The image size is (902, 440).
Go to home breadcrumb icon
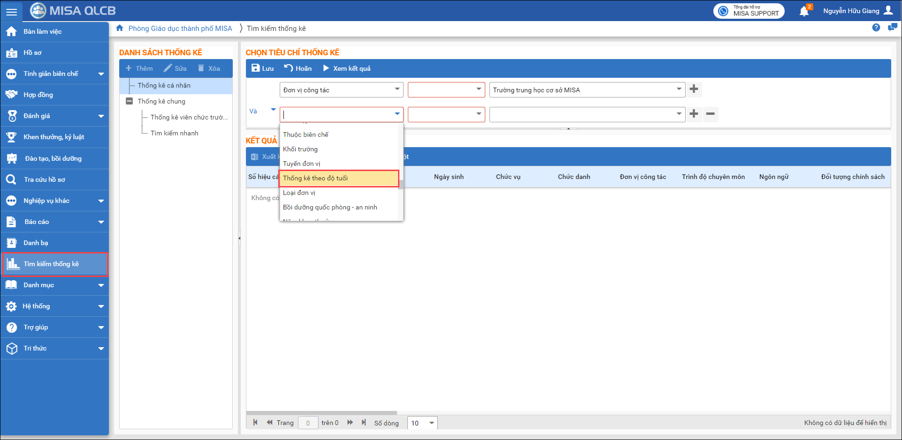(120, 28)
